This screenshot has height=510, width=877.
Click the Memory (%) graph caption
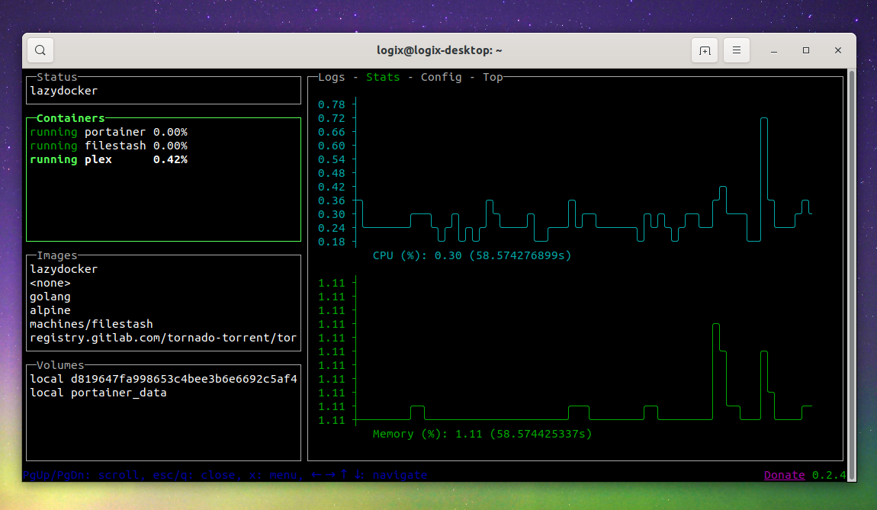coord(482,434)
